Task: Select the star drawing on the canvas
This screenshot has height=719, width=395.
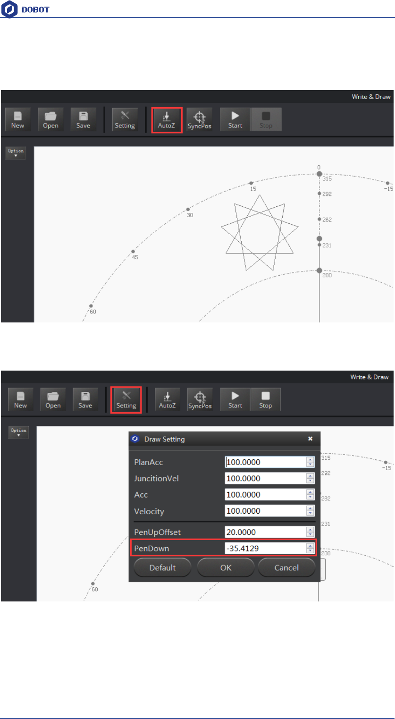Action: coord(260,232)
